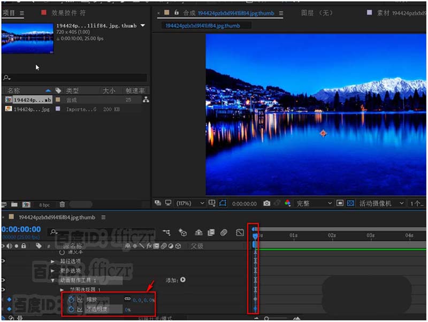Toggle visibility eye for 范围选择器 1
The width and height of the screenshot is (428, 322).
(3, 289)
